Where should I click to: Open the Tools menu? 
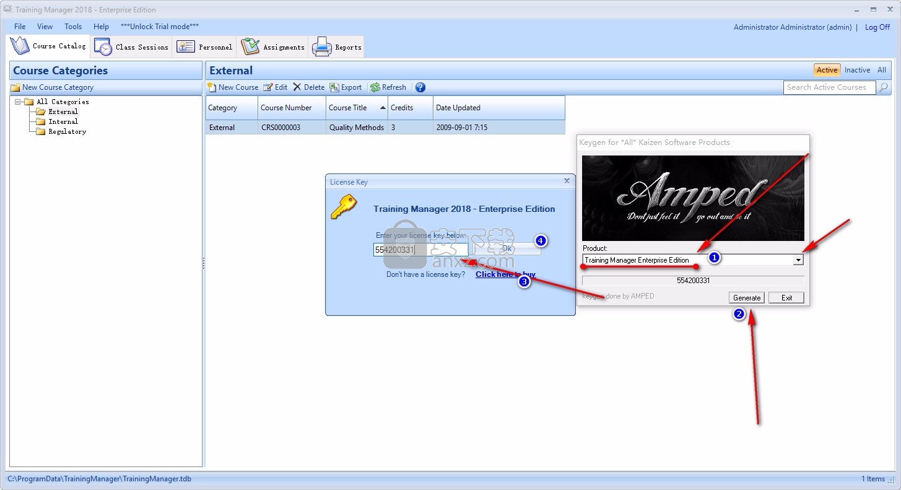tap(73, 27)
